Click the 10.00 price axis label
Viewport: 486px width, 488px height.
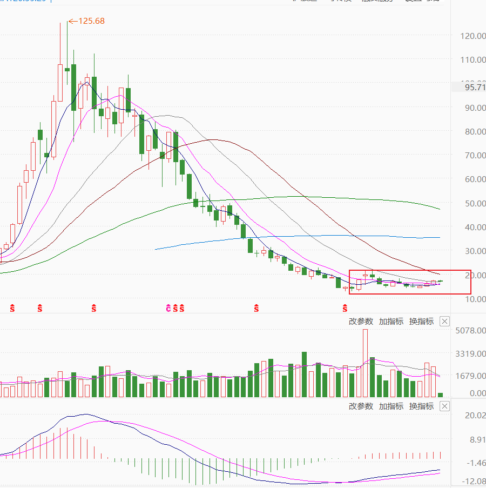click(x=475, y=299)
